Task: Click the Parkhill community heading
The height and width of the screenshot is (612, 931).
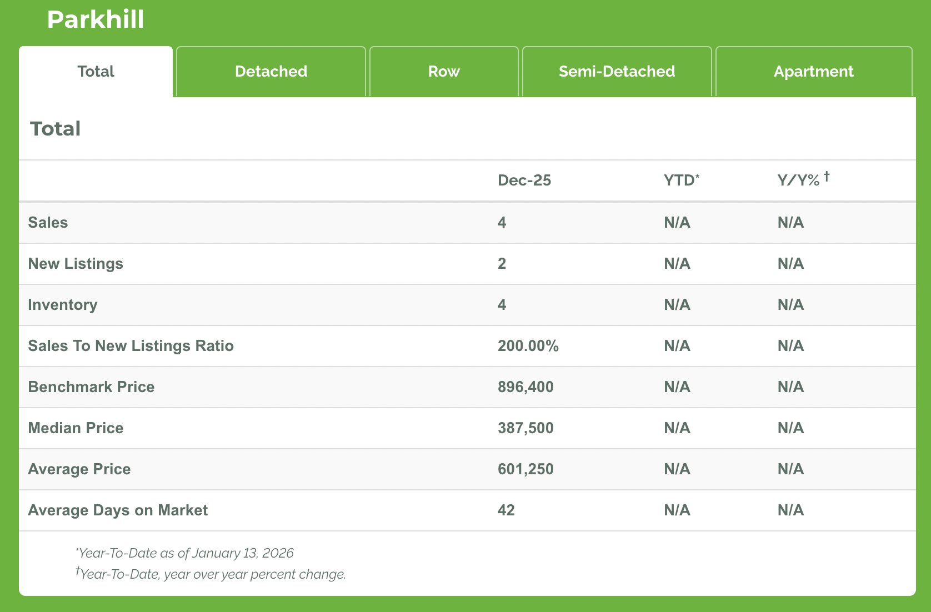Action: [96, 20]
